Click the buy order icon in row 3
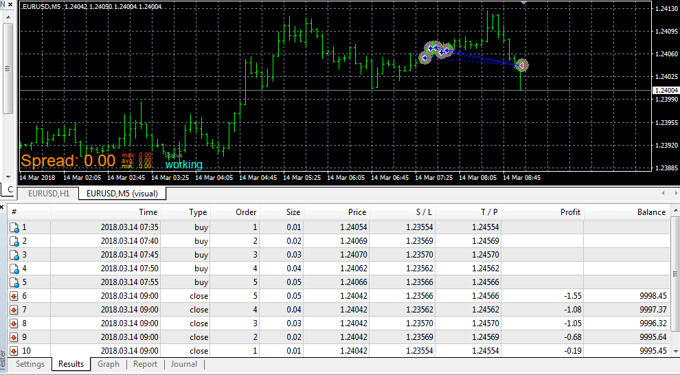Screen dimensions: 680x375 [x=14, y=255]
